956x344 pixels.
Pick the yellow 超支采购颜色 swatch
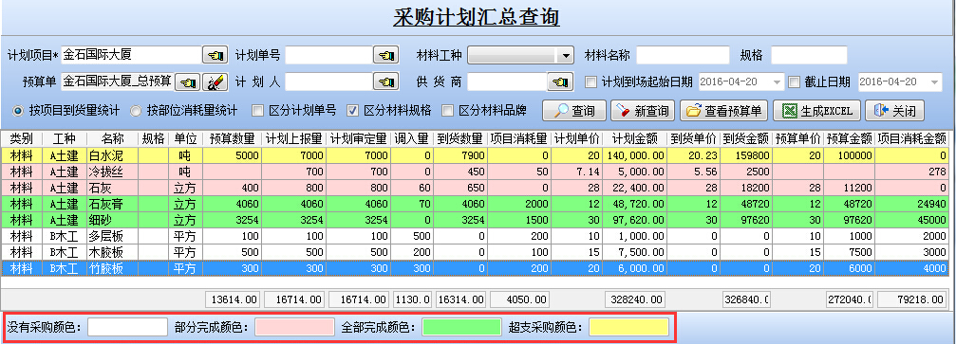pos(628,327)
